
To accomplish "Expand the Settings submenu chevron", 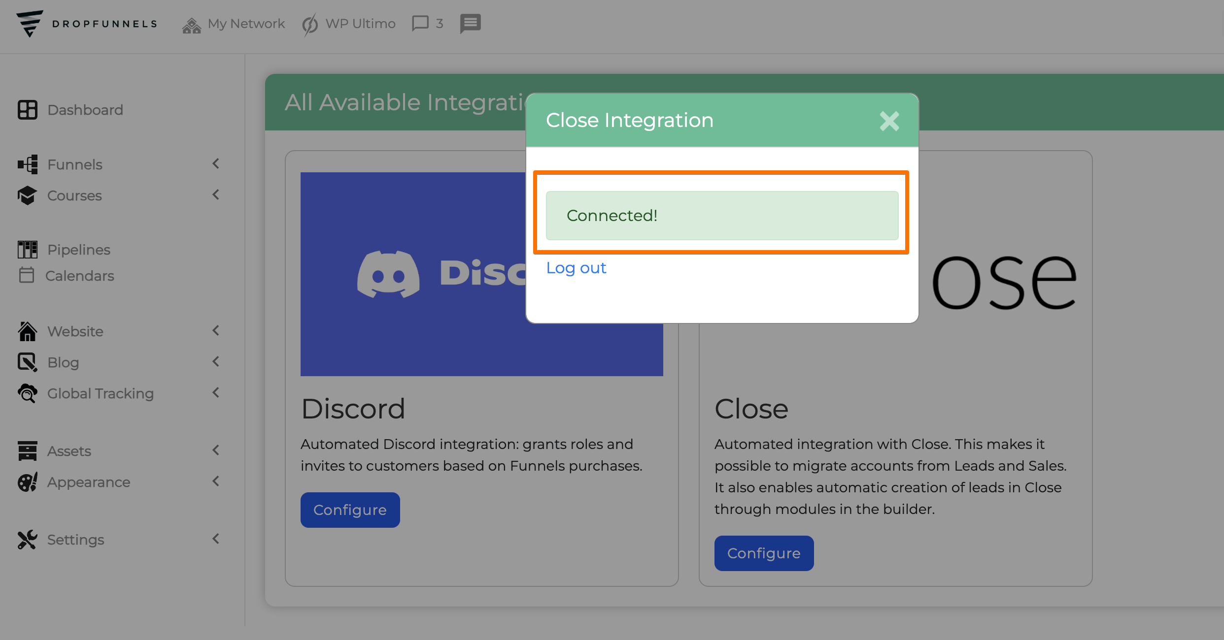I will coord(216,539).
